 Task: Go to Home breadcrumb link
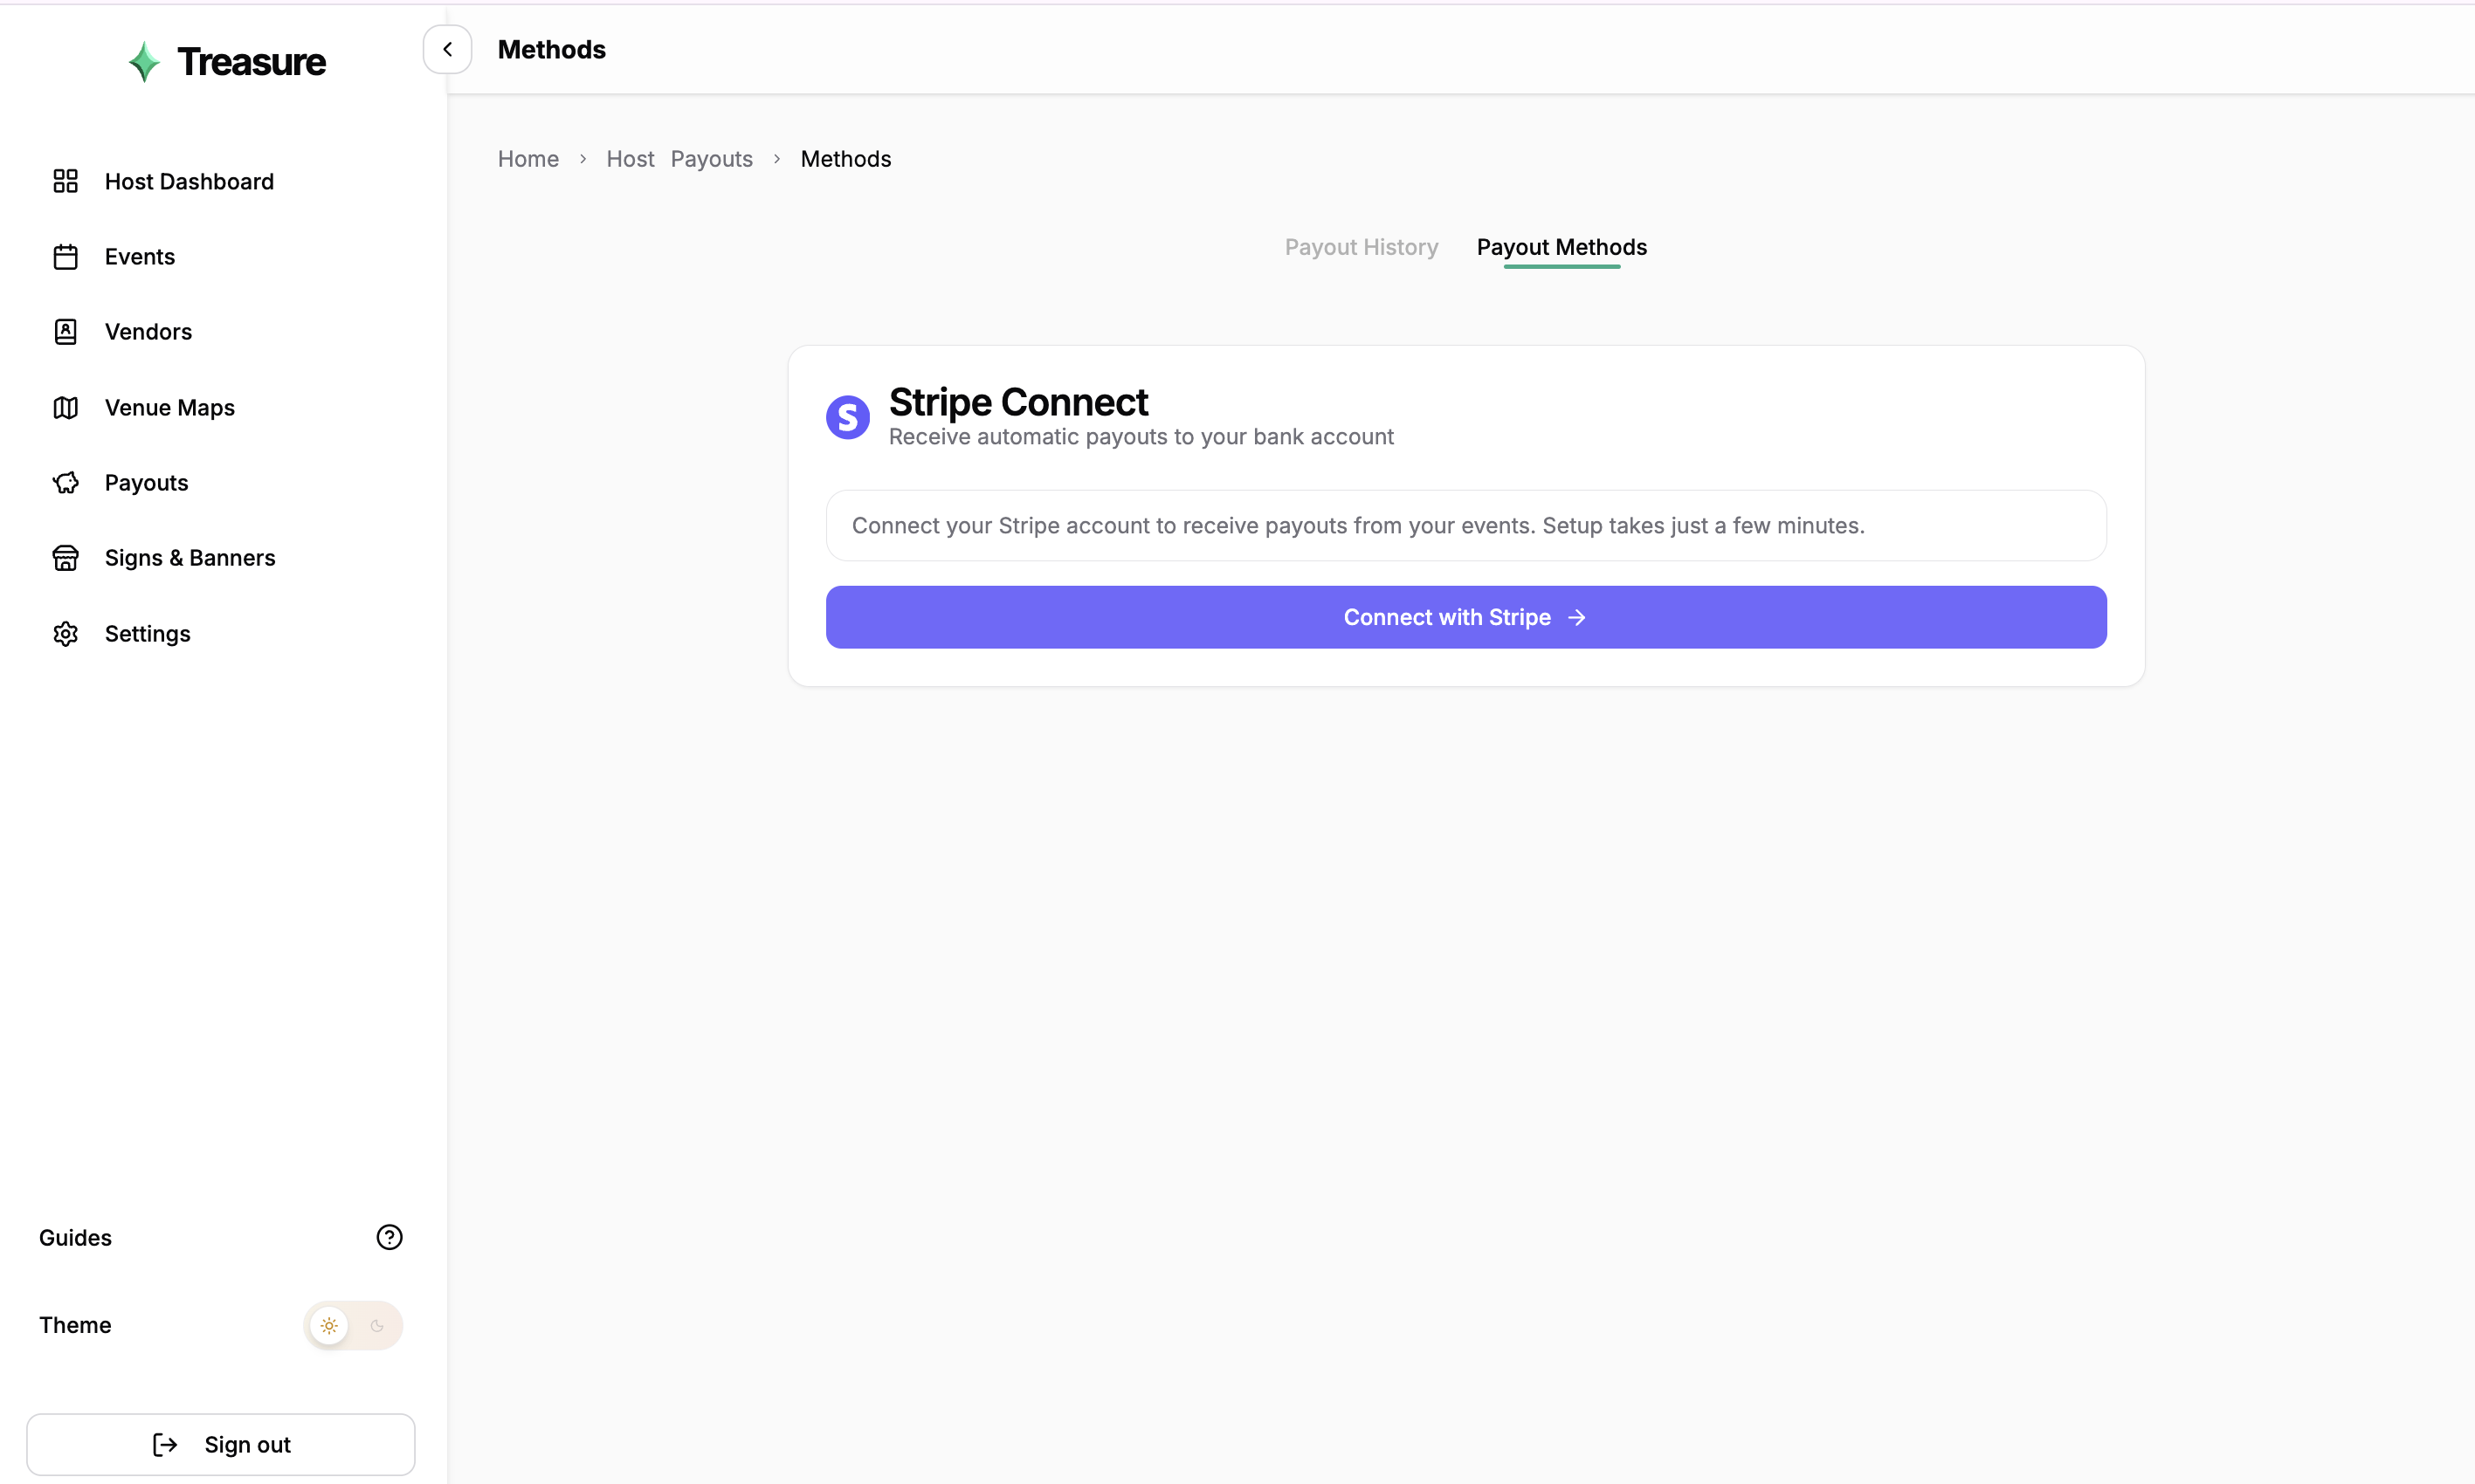tap(528, 159)
